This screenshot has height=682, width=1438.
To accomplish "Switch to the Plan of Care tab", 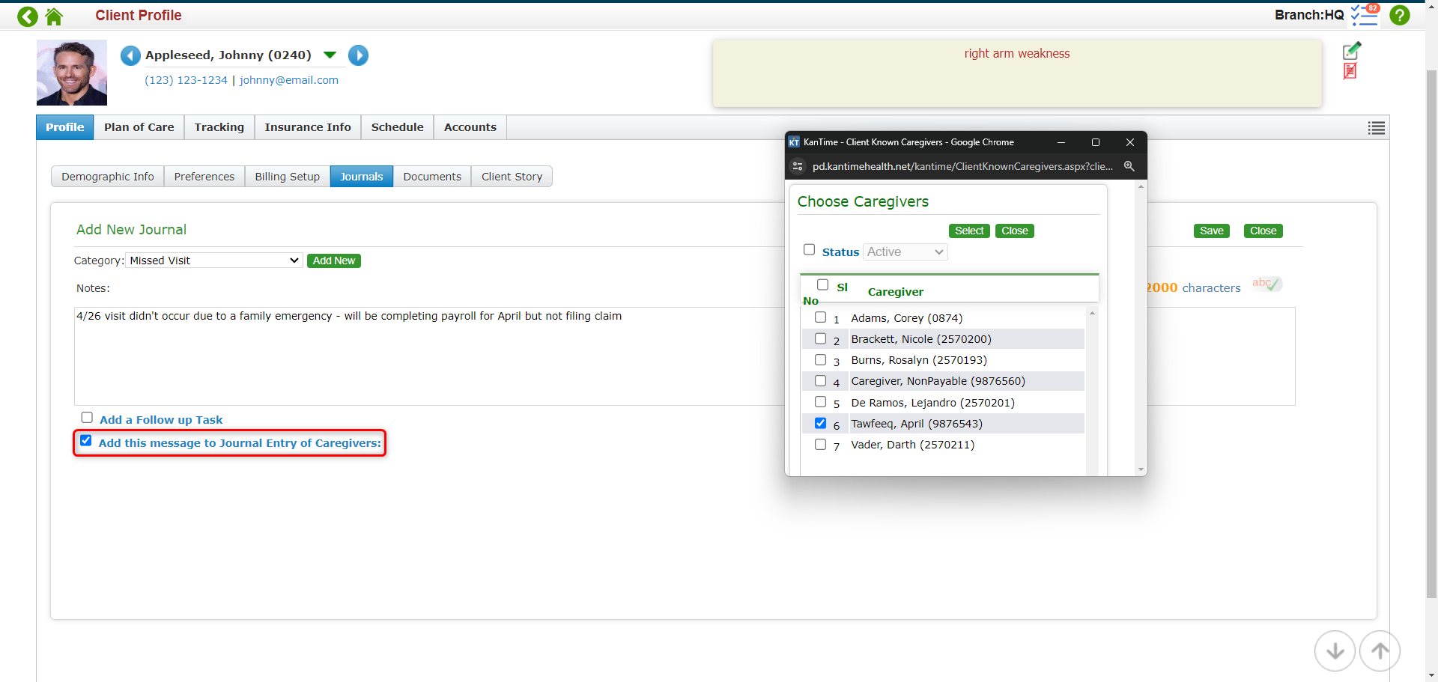I will (139, 127).
